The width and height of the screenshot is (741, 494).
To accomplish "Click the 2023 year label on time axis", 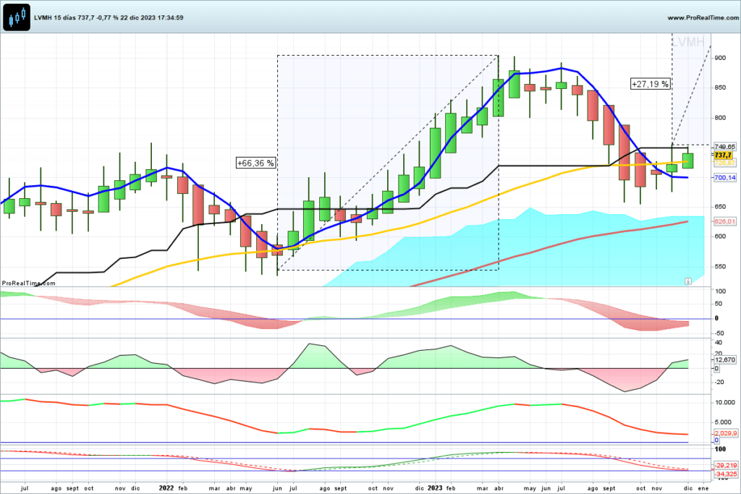I will click(x=435, y=488).
